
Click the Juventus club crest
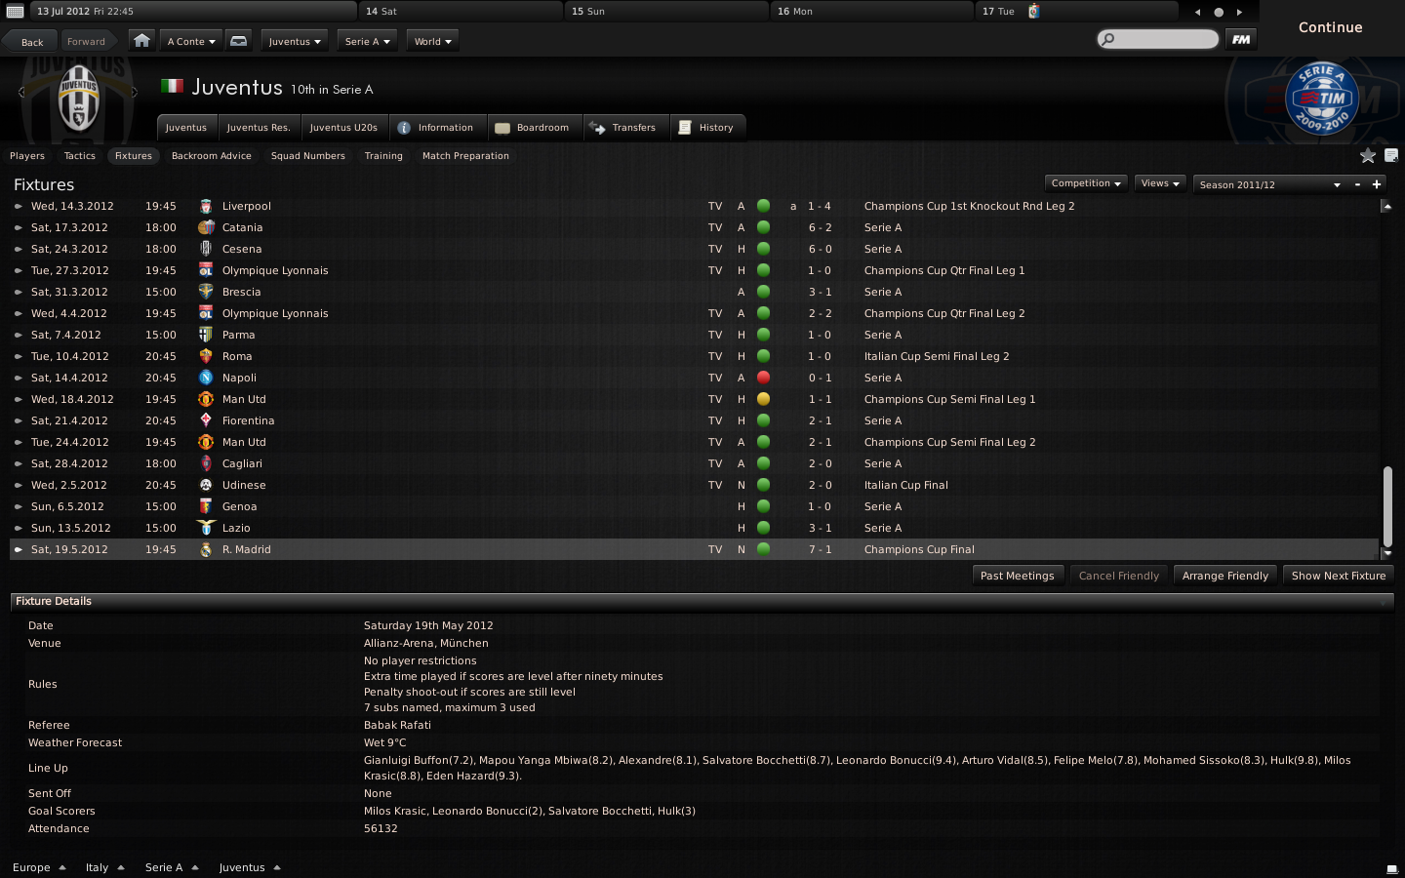[x=78, y=98]
